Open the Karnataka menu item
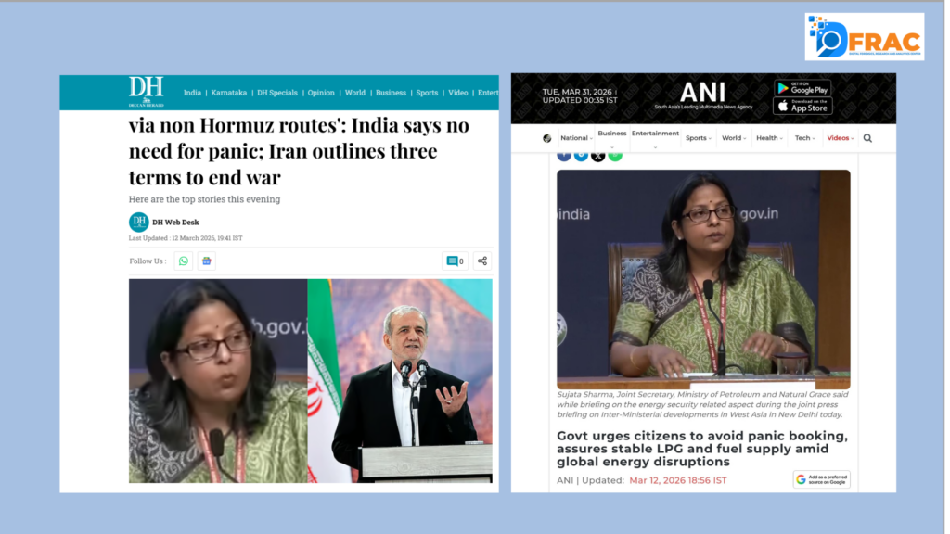The height and width of the screenshot is (534, 950). pyautogui.click(x=228, y=93)
